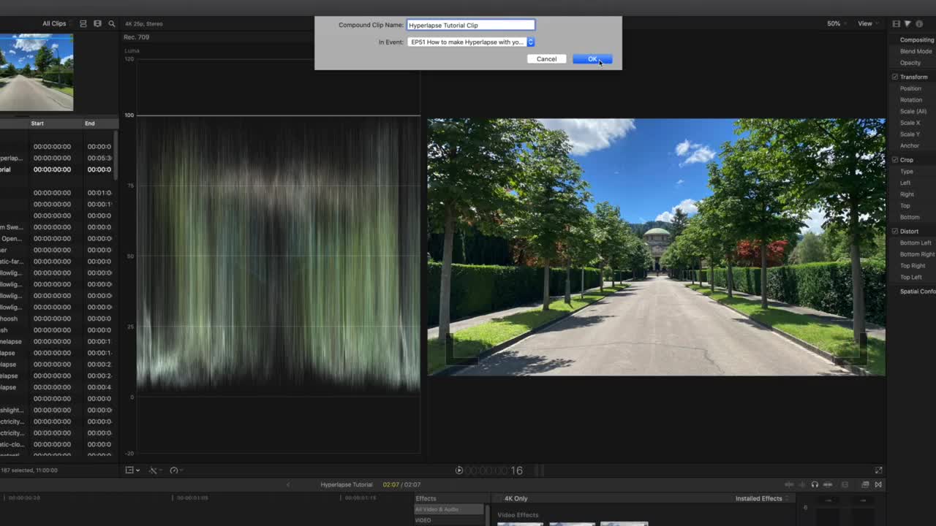Open the retime speedometer menu
The width and height of the screenshot is (936, 526).
tap(175, 470)
